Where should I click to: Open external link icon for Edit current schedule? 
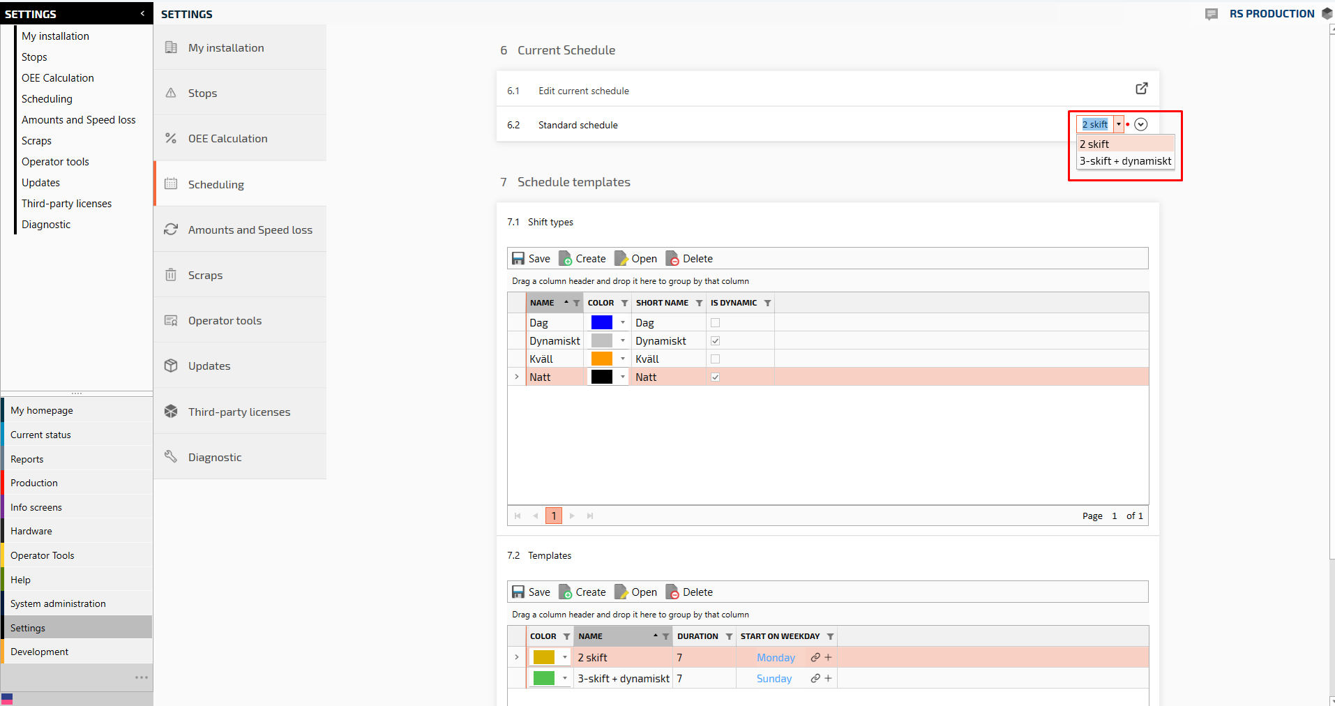click(1141, 89)
